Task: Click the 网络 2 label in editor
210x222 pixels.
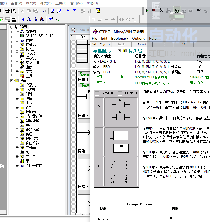Action: pos(83,115)
